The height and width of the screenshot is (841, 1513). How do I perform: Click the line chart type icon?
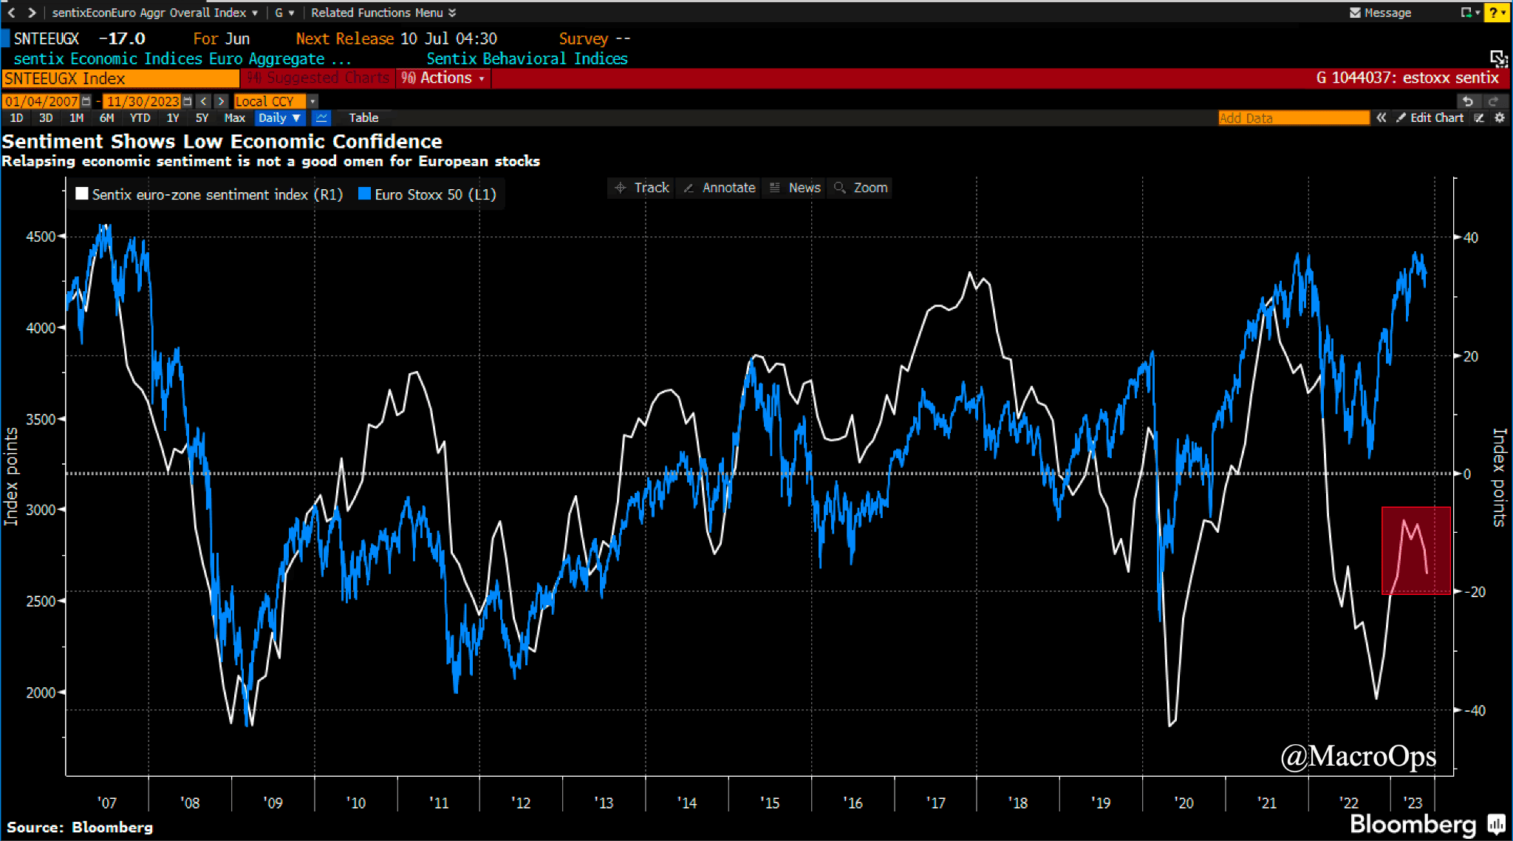(321, 118)
